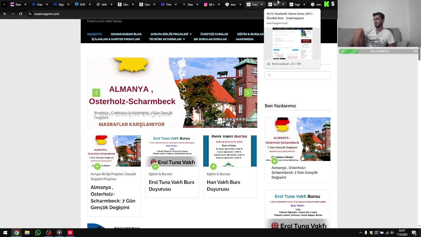Open the system clock showing 03:47
Image resolution: width=421 pixels, height=237 pixels.
coord(402,233)
